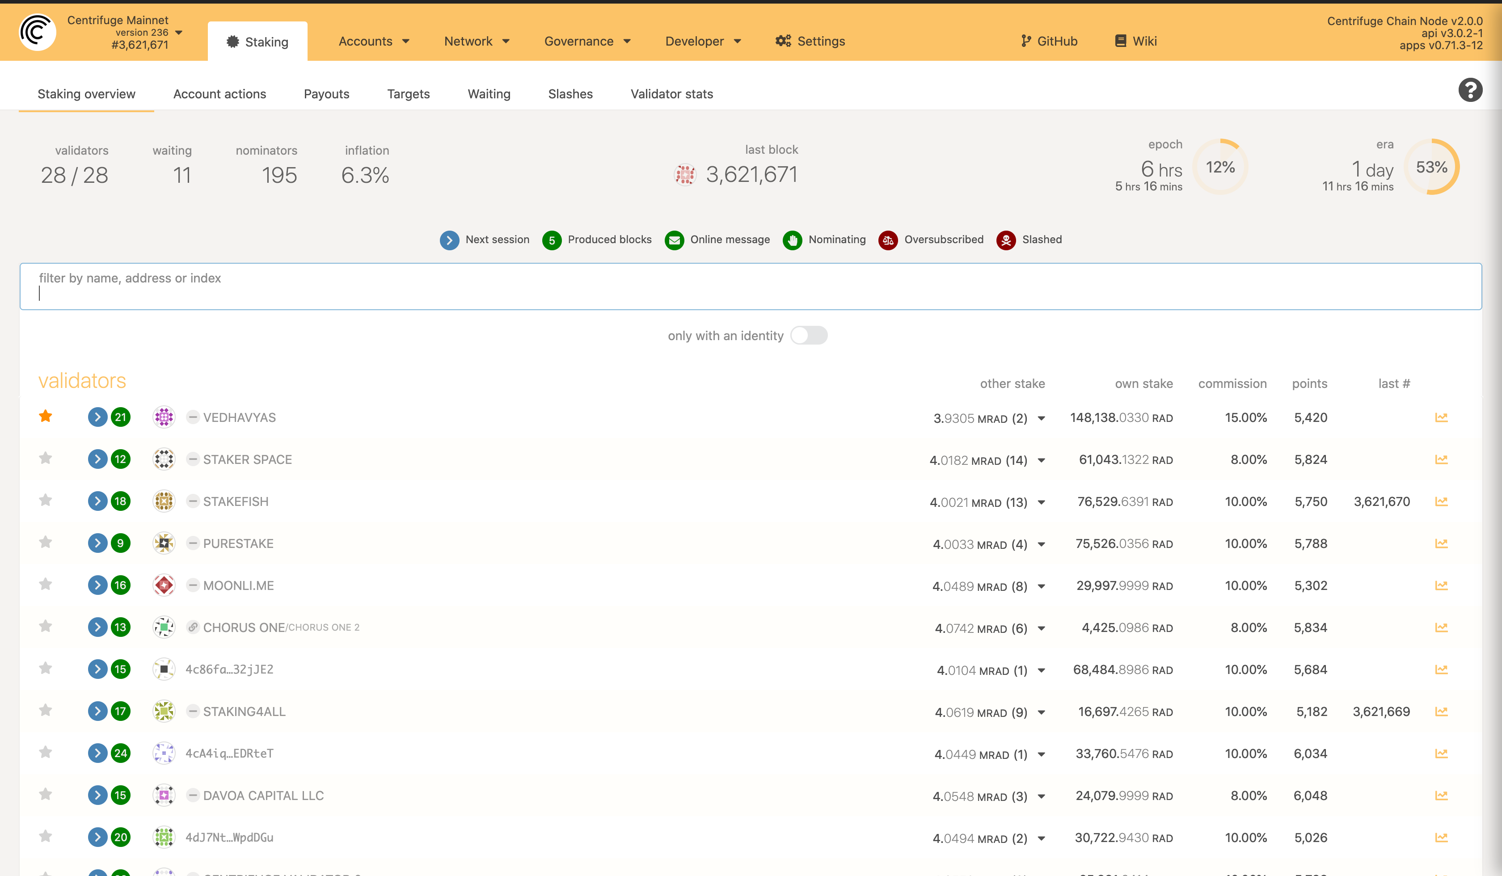Open the Settings page
This screenshot has width=1502, height=876.
pos(810,41)
